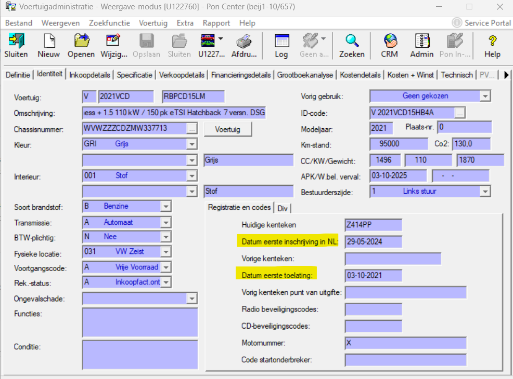Print using the Afdru printer icon
The image size is (513, 379).
243,42
